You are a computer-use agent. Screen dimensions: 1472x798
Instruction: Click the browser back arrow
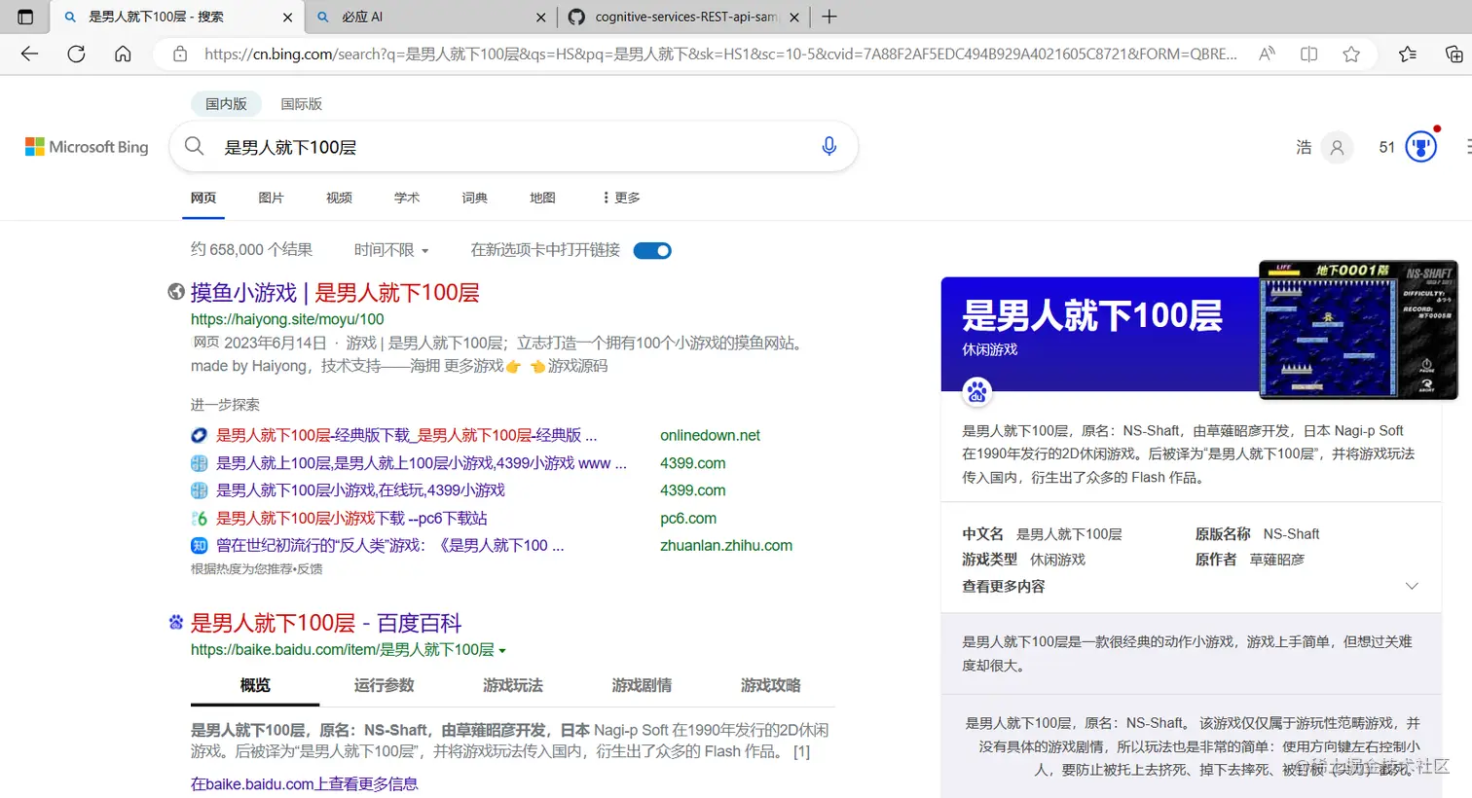pos(29,54)
